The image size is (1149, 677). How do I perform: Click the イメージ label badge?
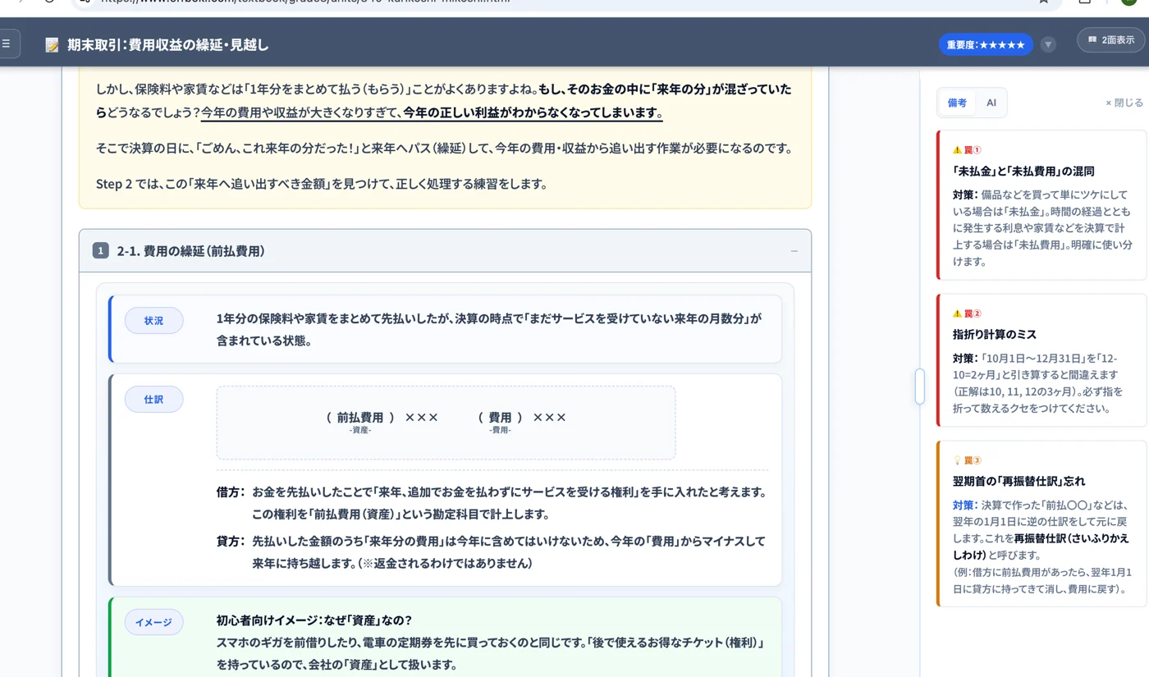tap(153, 623)
